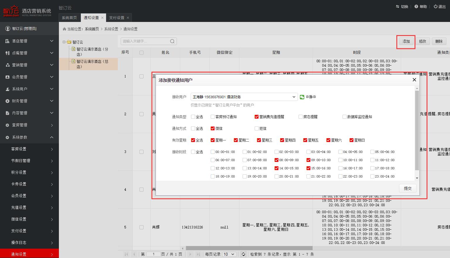Open 微信设置 submenu item
This screenshot has height=258, width=450.
point(29,219)
